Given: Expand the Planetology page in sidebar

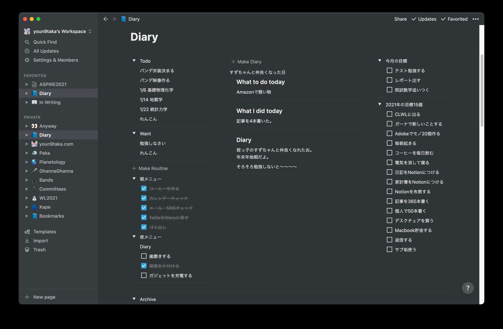Looking at the screenshot, I should (27, 162).
